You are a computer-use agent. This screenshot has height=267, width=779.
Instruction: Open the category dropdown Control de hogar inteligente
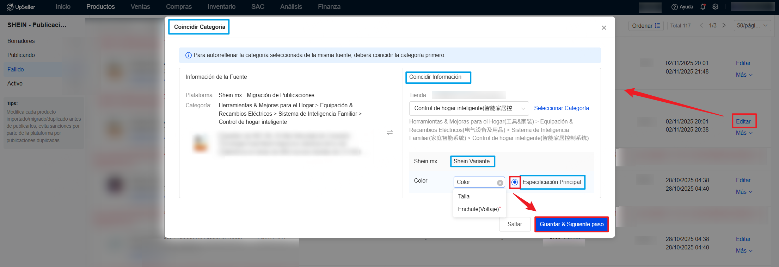click(x=469, y=108)
